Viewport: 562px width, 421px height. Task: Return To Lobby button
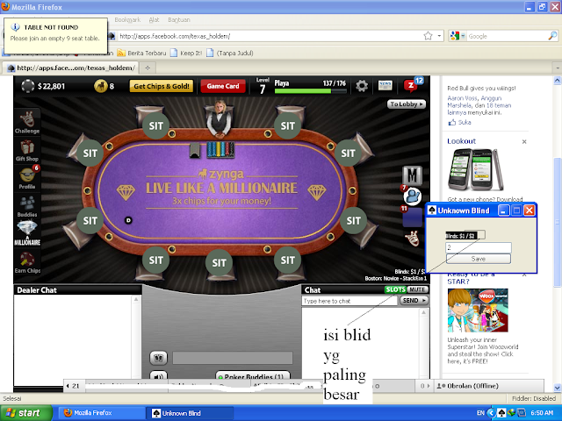point(406,104)
